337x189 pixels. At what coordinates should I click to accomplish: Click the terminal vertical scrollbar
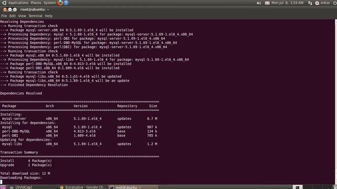pos(336,102)
